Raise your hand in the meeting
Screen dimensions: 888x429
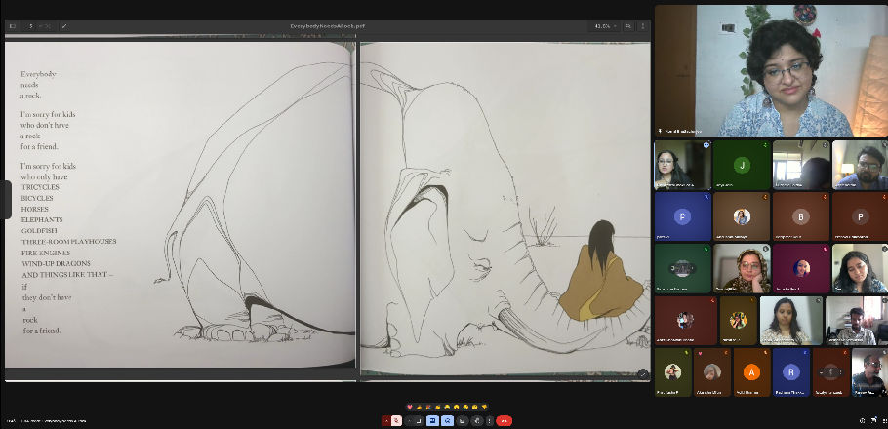click(477, 421)
